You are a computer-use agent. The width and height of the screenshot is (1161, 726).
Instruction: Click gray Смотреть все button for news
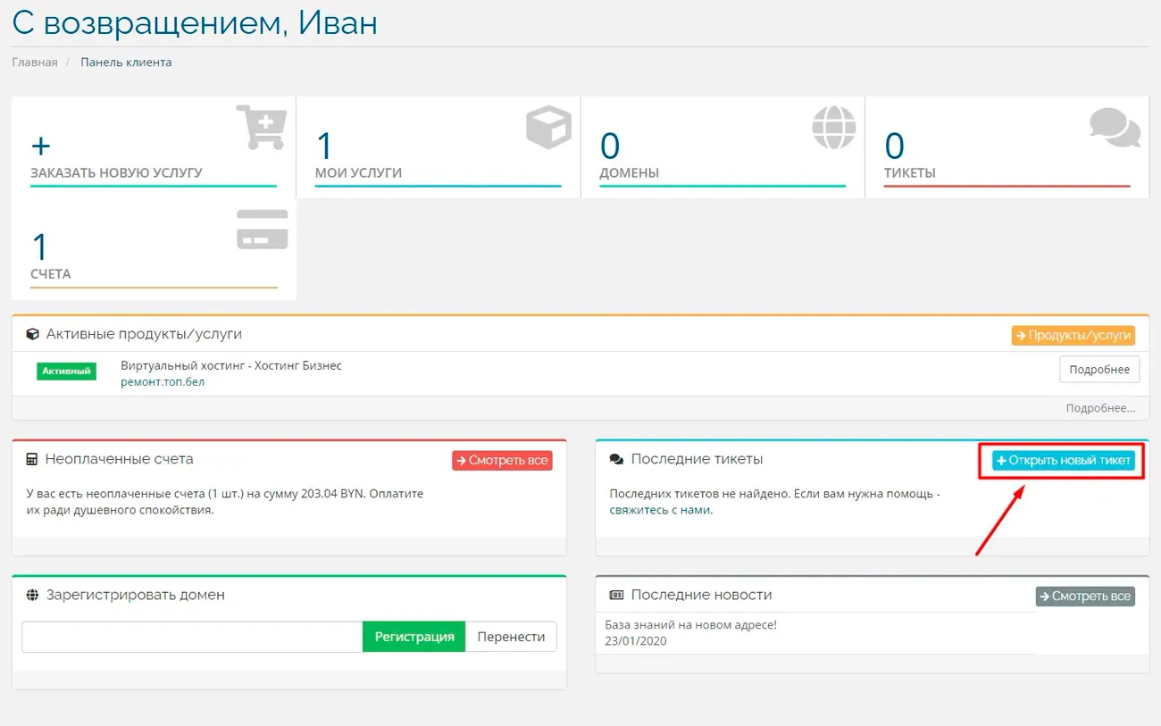[1085, 596]
